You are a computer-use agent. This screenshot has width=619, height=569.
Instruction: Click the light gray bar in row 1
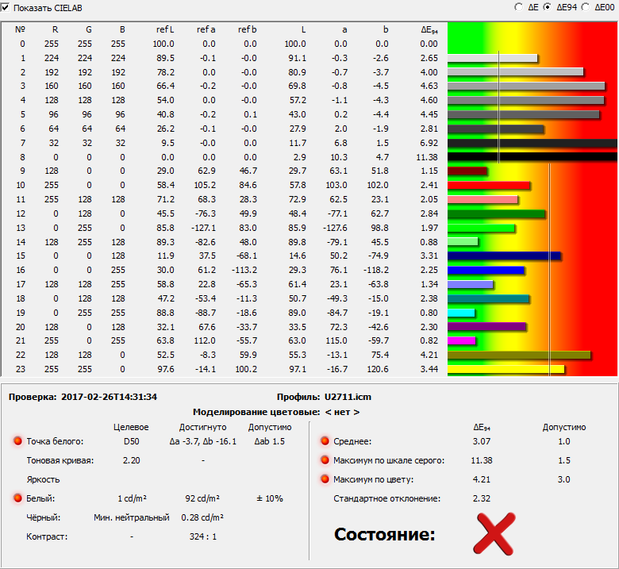click(492, 58)
